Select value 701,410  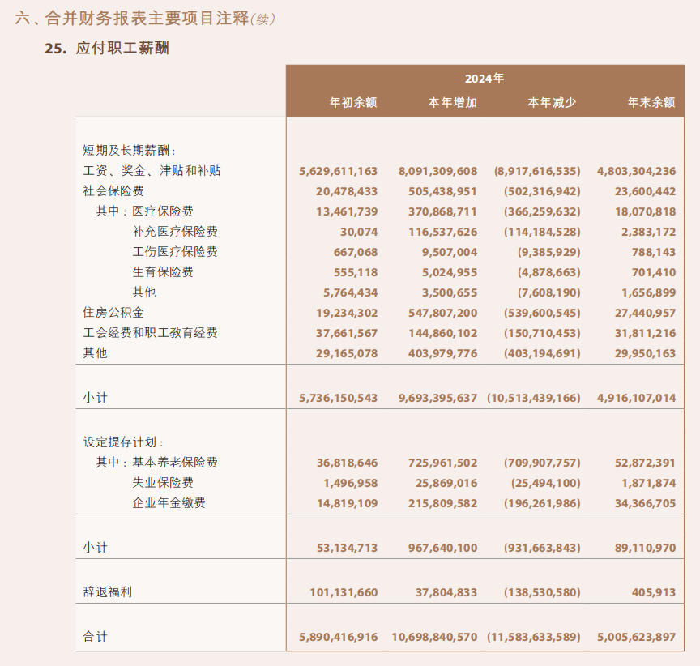(654, 272)
